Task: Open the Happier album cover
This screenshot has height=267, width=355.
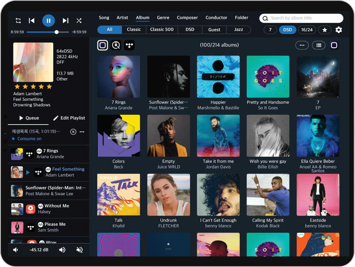Action: click(218, 77)
